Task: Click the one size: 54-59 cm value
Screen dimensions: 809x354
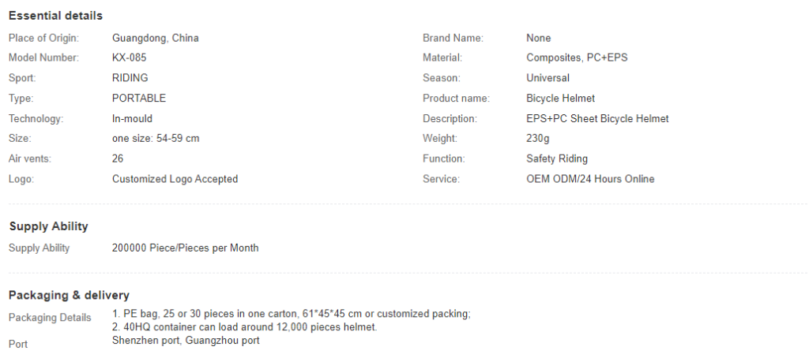Action: coord(156,139)
